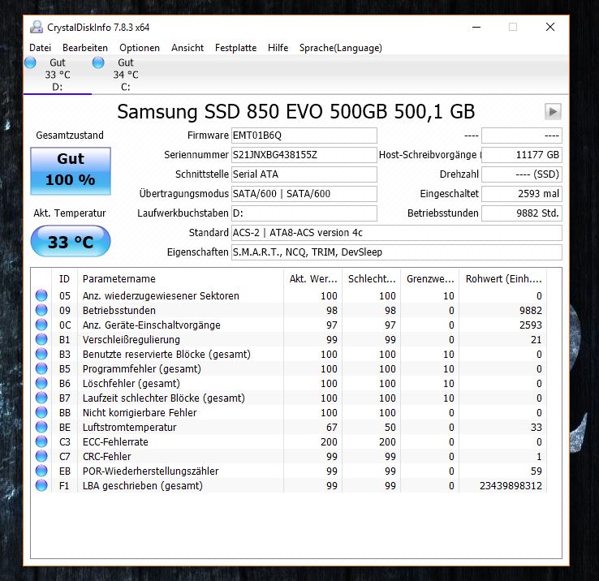Select the Laufzeit schlechter Blöcke row
The width and height of the screenshot is (599, 581).
289,398
